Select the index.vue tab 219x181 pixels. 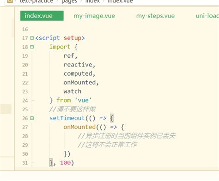pos(42,16)
